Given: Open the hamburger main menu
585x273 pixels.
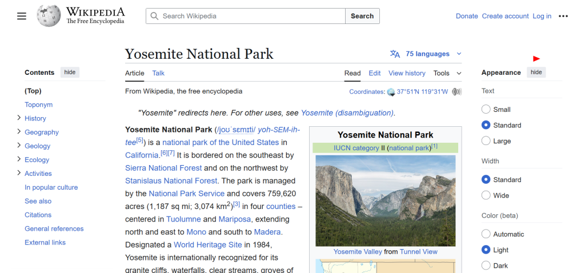Looking at the screenshot, I should pos(22,16).
